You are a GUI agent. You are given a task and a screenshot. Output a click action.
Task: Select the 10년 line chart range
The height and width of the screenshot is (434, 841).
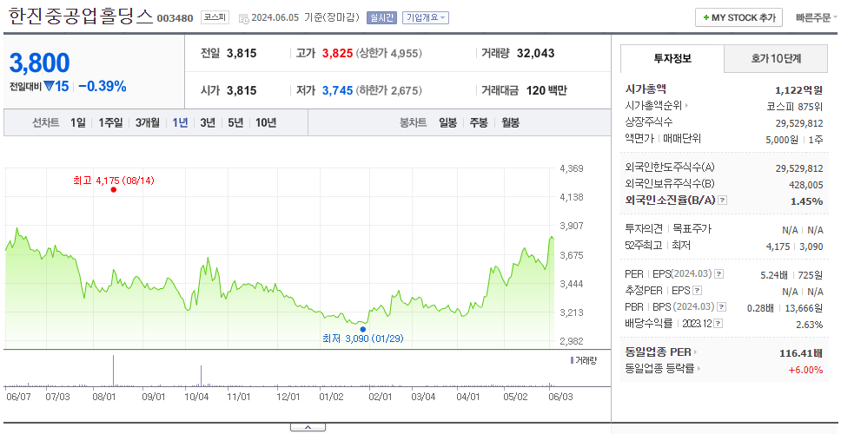[266, 122]
